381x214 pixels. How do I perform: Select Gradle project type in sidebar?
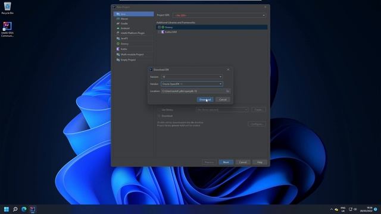coord(133,24)
